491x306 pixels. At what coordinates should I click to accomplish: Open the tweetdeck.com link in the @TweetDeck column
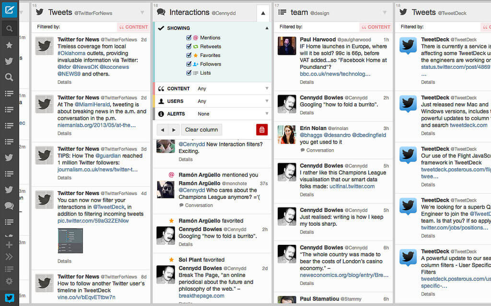click(x=468, y=125)
